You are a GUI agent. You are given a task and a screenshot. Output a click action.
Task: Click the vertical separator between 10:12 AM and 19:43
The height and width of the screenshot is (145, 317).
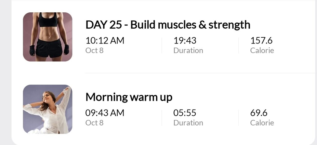click(162, 46)
